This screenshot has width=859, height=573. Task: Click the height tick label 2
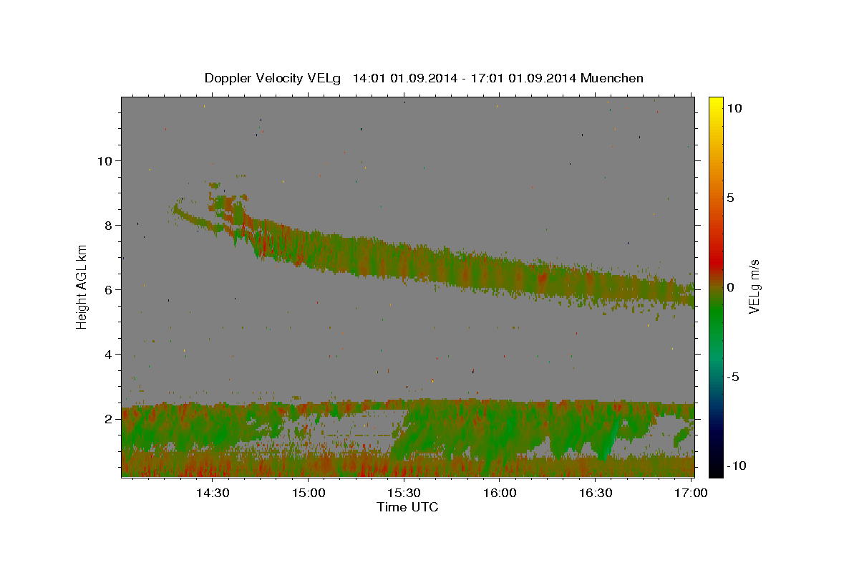[109, 418]
